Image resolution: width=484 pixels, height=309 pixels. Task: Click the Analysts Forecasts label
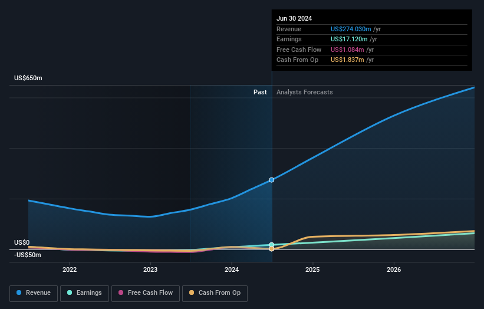(305, 92)
